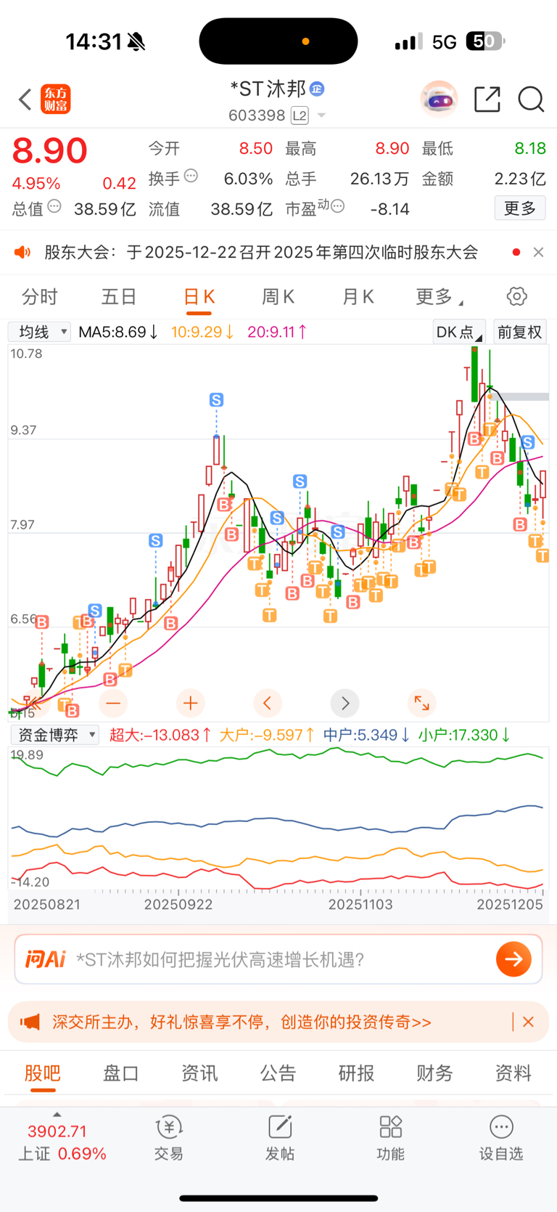Close the 深交所 promotion banner
Image resolution: width=557 pixels, height=1212 pixels.
coord(528,1022)
